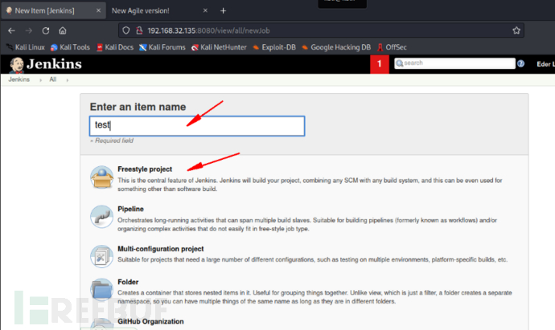Click the Pipeline description text

click(307, 224)
